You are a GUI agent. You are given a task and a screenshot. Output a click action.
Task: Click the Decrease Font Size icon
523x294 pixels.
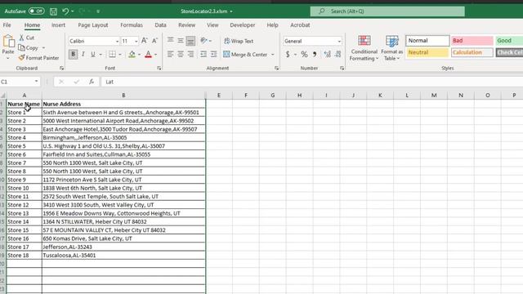(x=154, y=41)
